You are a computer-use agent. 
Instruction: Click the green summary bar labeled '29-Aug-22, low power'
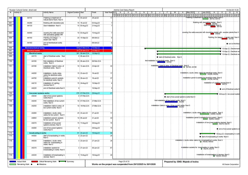coord(191,94)
